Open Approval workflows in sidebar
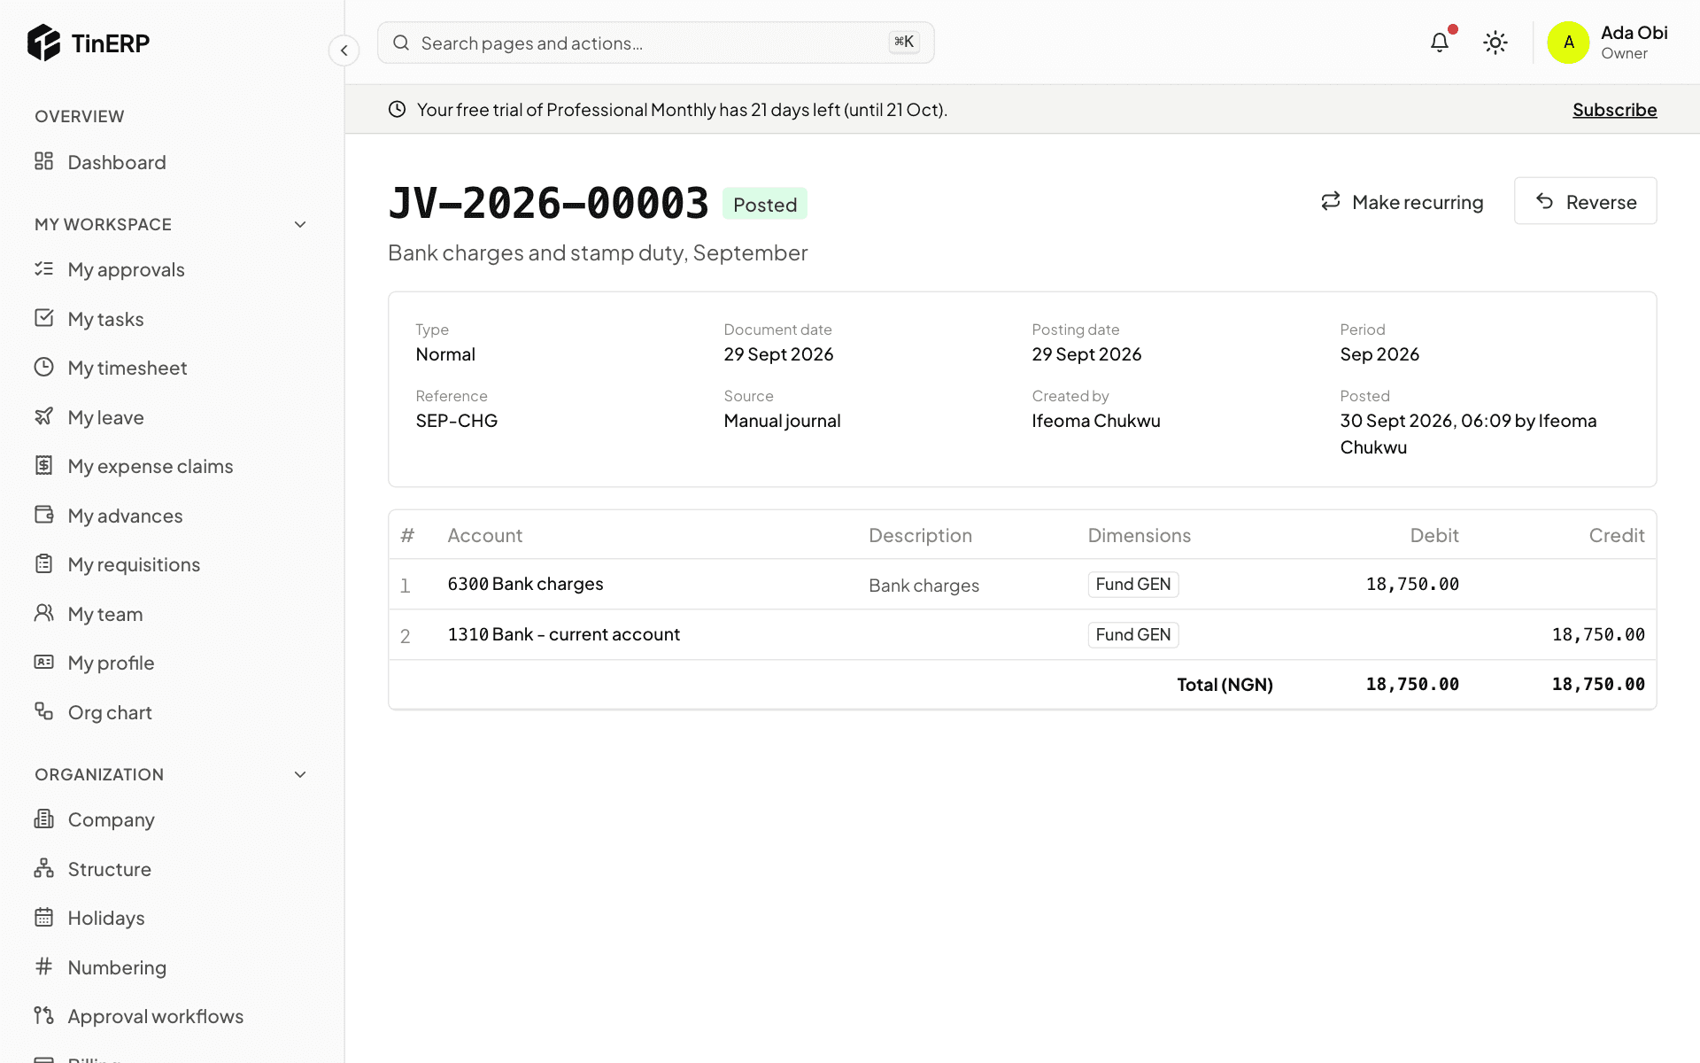This screenshot has width=1700, height=1063. point(172,1016)
